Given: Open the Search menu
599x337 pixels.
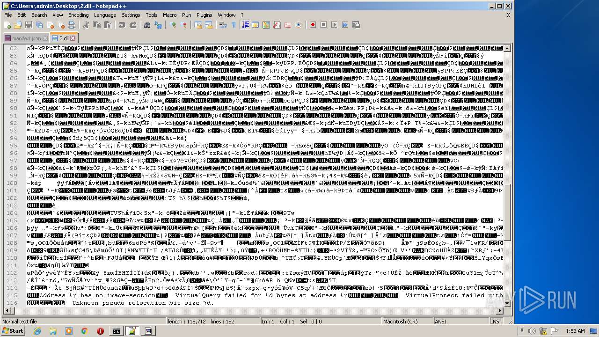Looking at the screenshot, I should coord(39,15).
